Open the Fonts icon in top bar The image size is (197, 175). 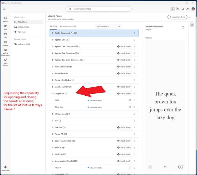click(173, 9)
